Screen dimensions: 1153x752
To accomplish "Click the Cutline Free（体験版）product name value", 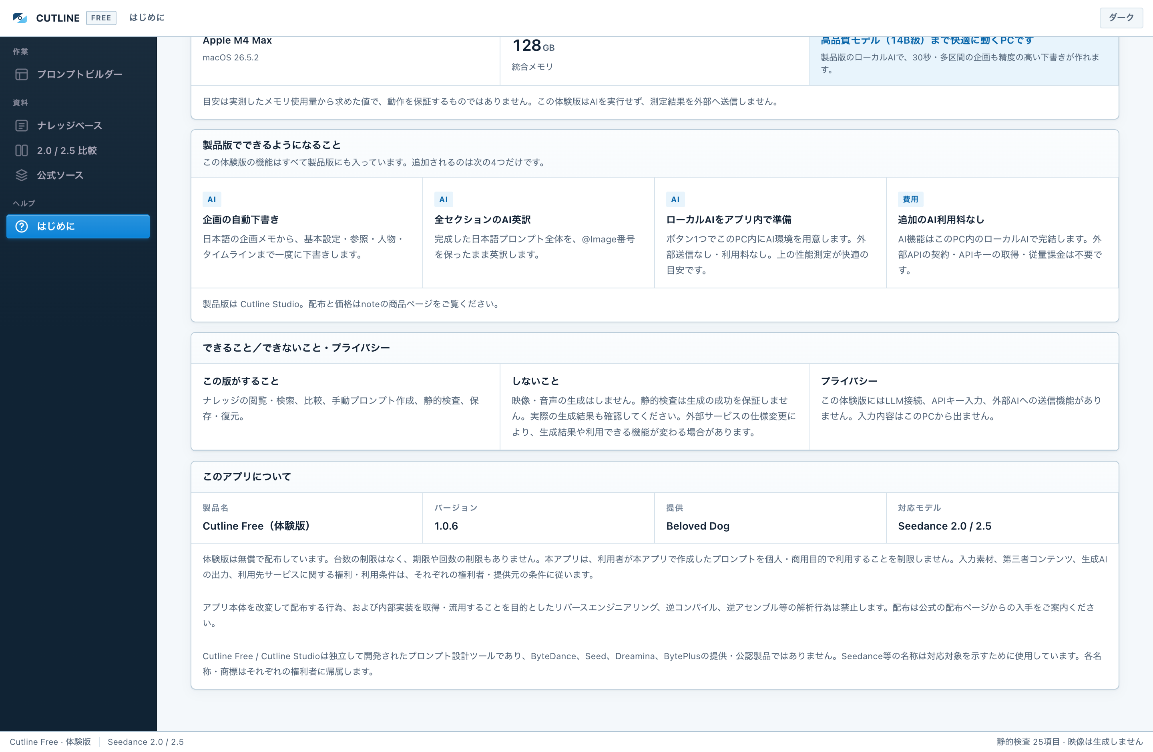I will point(256,526).
